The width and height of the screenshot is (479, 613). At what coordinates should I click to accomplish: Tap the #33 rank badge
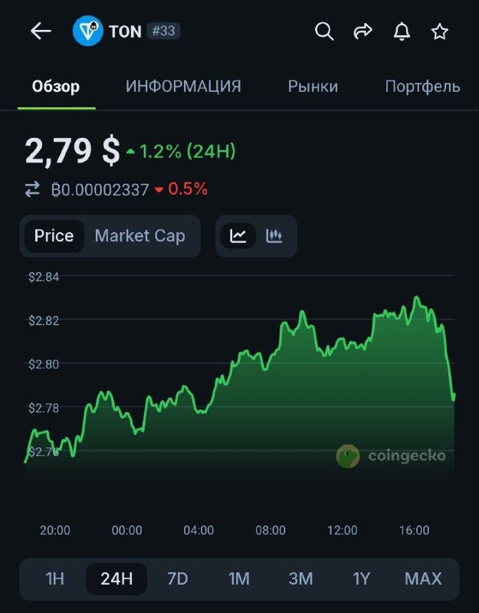pyautogui.click(x=164, y=31)
